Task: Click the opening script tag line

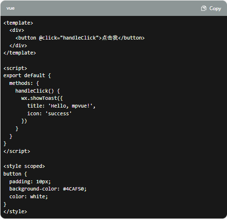Action: pyautogui.click(x=15, y=68)
